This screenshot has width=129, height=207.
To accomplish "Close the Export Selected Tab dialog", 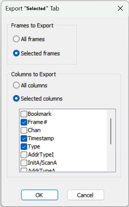I will pyautogui.click(x=120, y=8).
